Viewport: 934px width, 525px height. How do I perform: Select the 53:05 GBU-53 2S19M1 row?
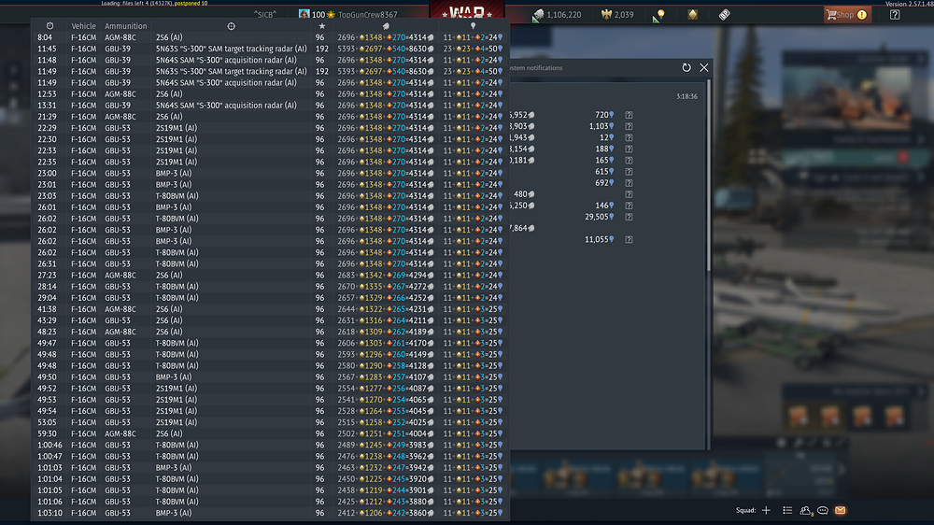point(271,422)
